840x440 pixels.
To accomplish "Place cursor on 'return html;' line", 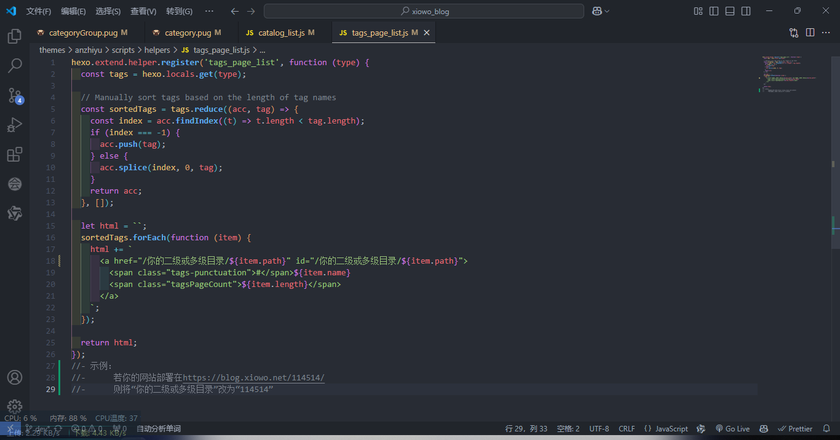I will click(x=109, y=342).
